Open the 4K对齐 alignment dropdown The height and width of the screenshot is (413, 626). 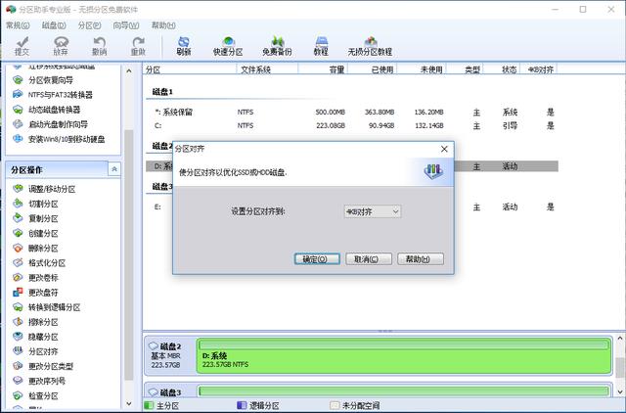tap(373, 211)
